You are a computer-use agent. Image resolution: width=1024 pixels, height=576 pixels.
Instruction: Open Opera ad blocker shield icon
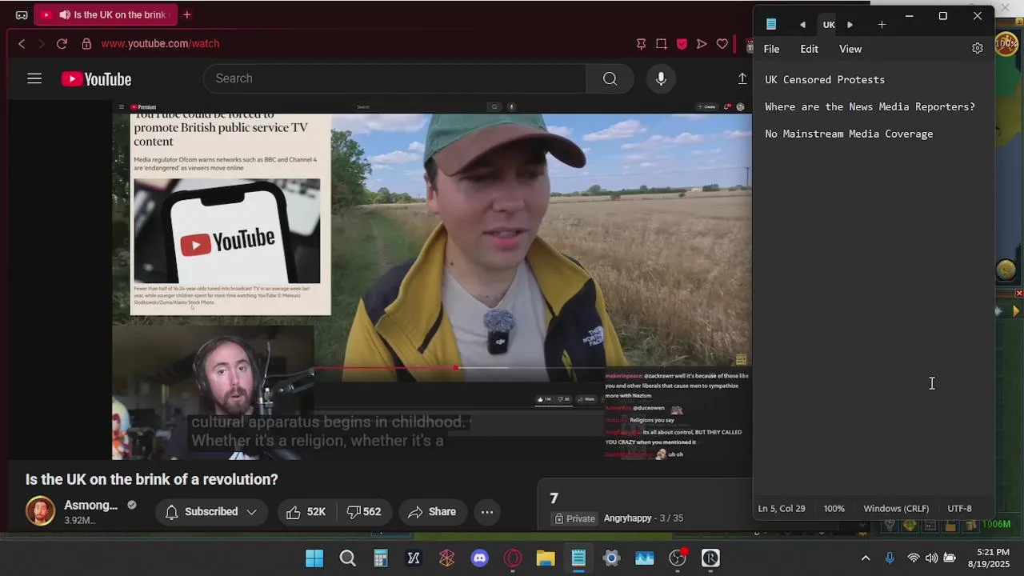click(682, 44)
